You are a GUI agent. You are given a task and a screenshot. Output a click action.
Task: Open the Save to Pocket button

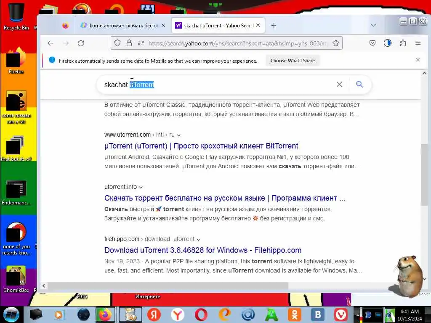coord(372,43)
